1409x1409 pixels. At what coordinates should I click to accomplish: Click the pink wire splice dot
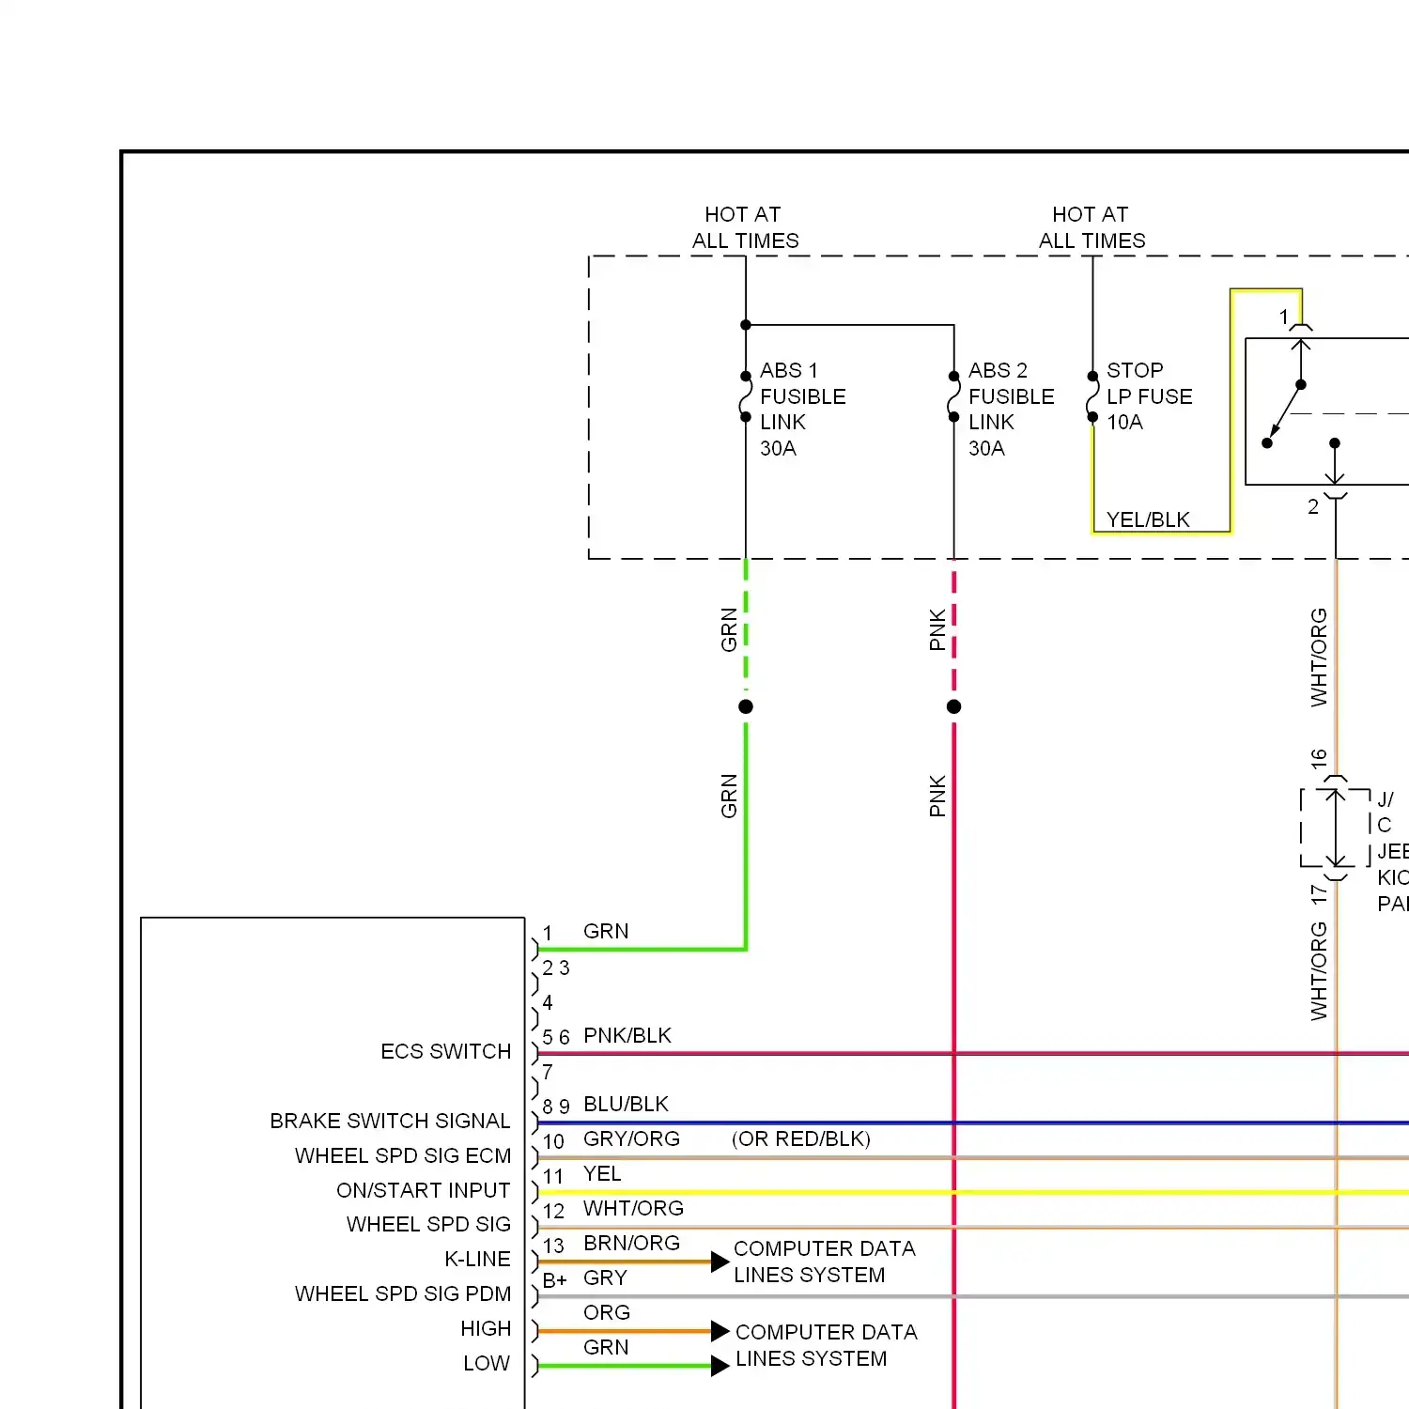coord(954,706)
